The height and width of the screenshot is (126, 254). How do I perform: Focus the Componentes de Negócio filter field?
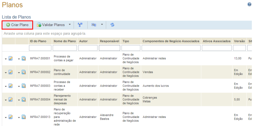(x=171, y=48)
